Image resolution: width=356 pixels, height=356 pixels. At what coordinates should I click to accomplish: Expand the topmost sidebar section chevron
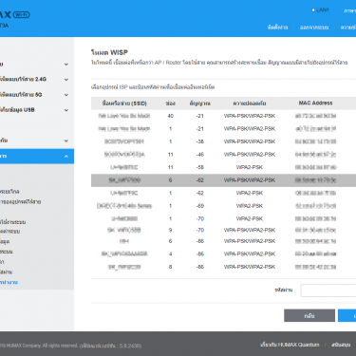click(x=66, y=65)
